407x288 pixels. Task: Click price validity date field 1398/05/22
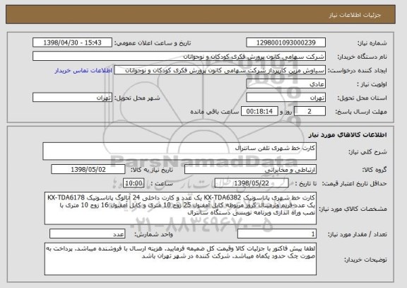pos(252,183)
